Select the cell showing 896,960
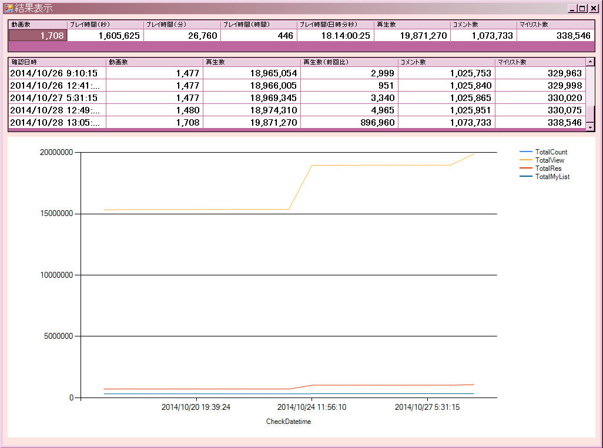The width and height of the screenshot is (603, 448). [349, 123]
